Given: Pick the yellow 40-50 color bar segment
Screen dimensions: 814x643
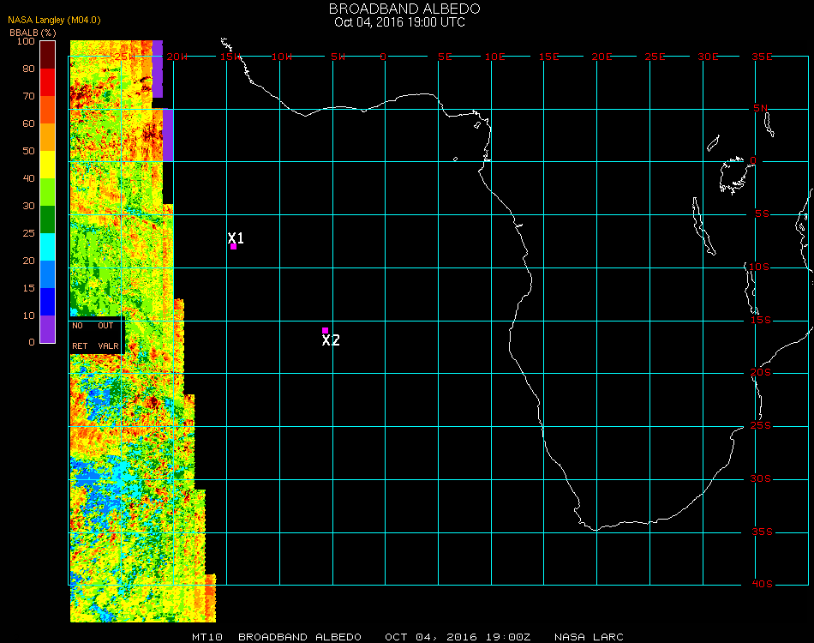Looking at the screenshot, I should [48, 165].
